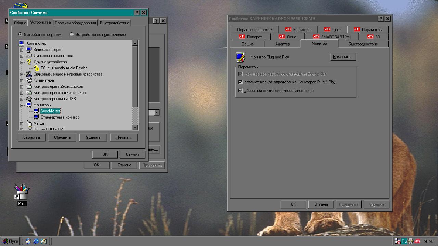Screen dimensions: 438x246
Task: Expand the Звуковые, видео и игровые устройства node
Action: pyautogui.click(x=22, y=74)
